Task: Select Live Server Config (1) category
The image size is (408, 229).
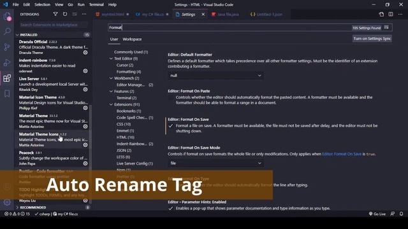Action: 135,163
